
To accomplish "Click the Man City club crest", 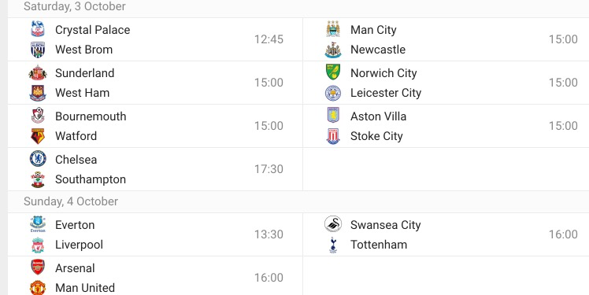I will pos(333,29).
